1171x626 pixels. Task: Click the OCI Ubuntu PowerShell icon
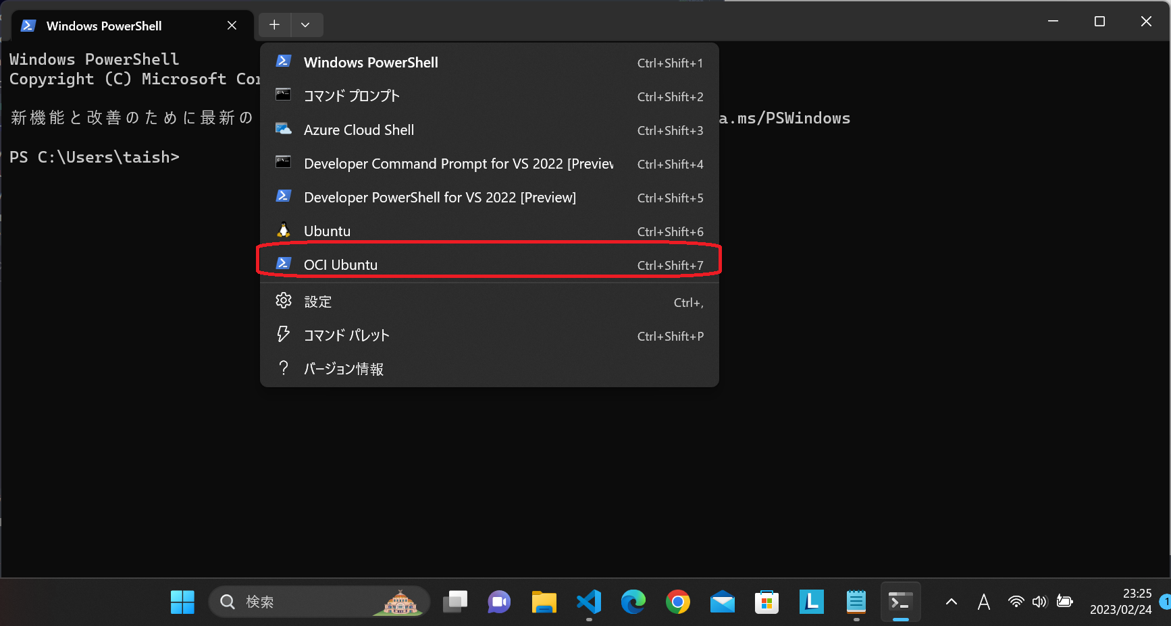(284, 263)
